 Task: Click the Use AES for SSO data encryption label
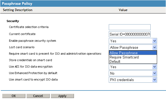(x=31, y=67)
